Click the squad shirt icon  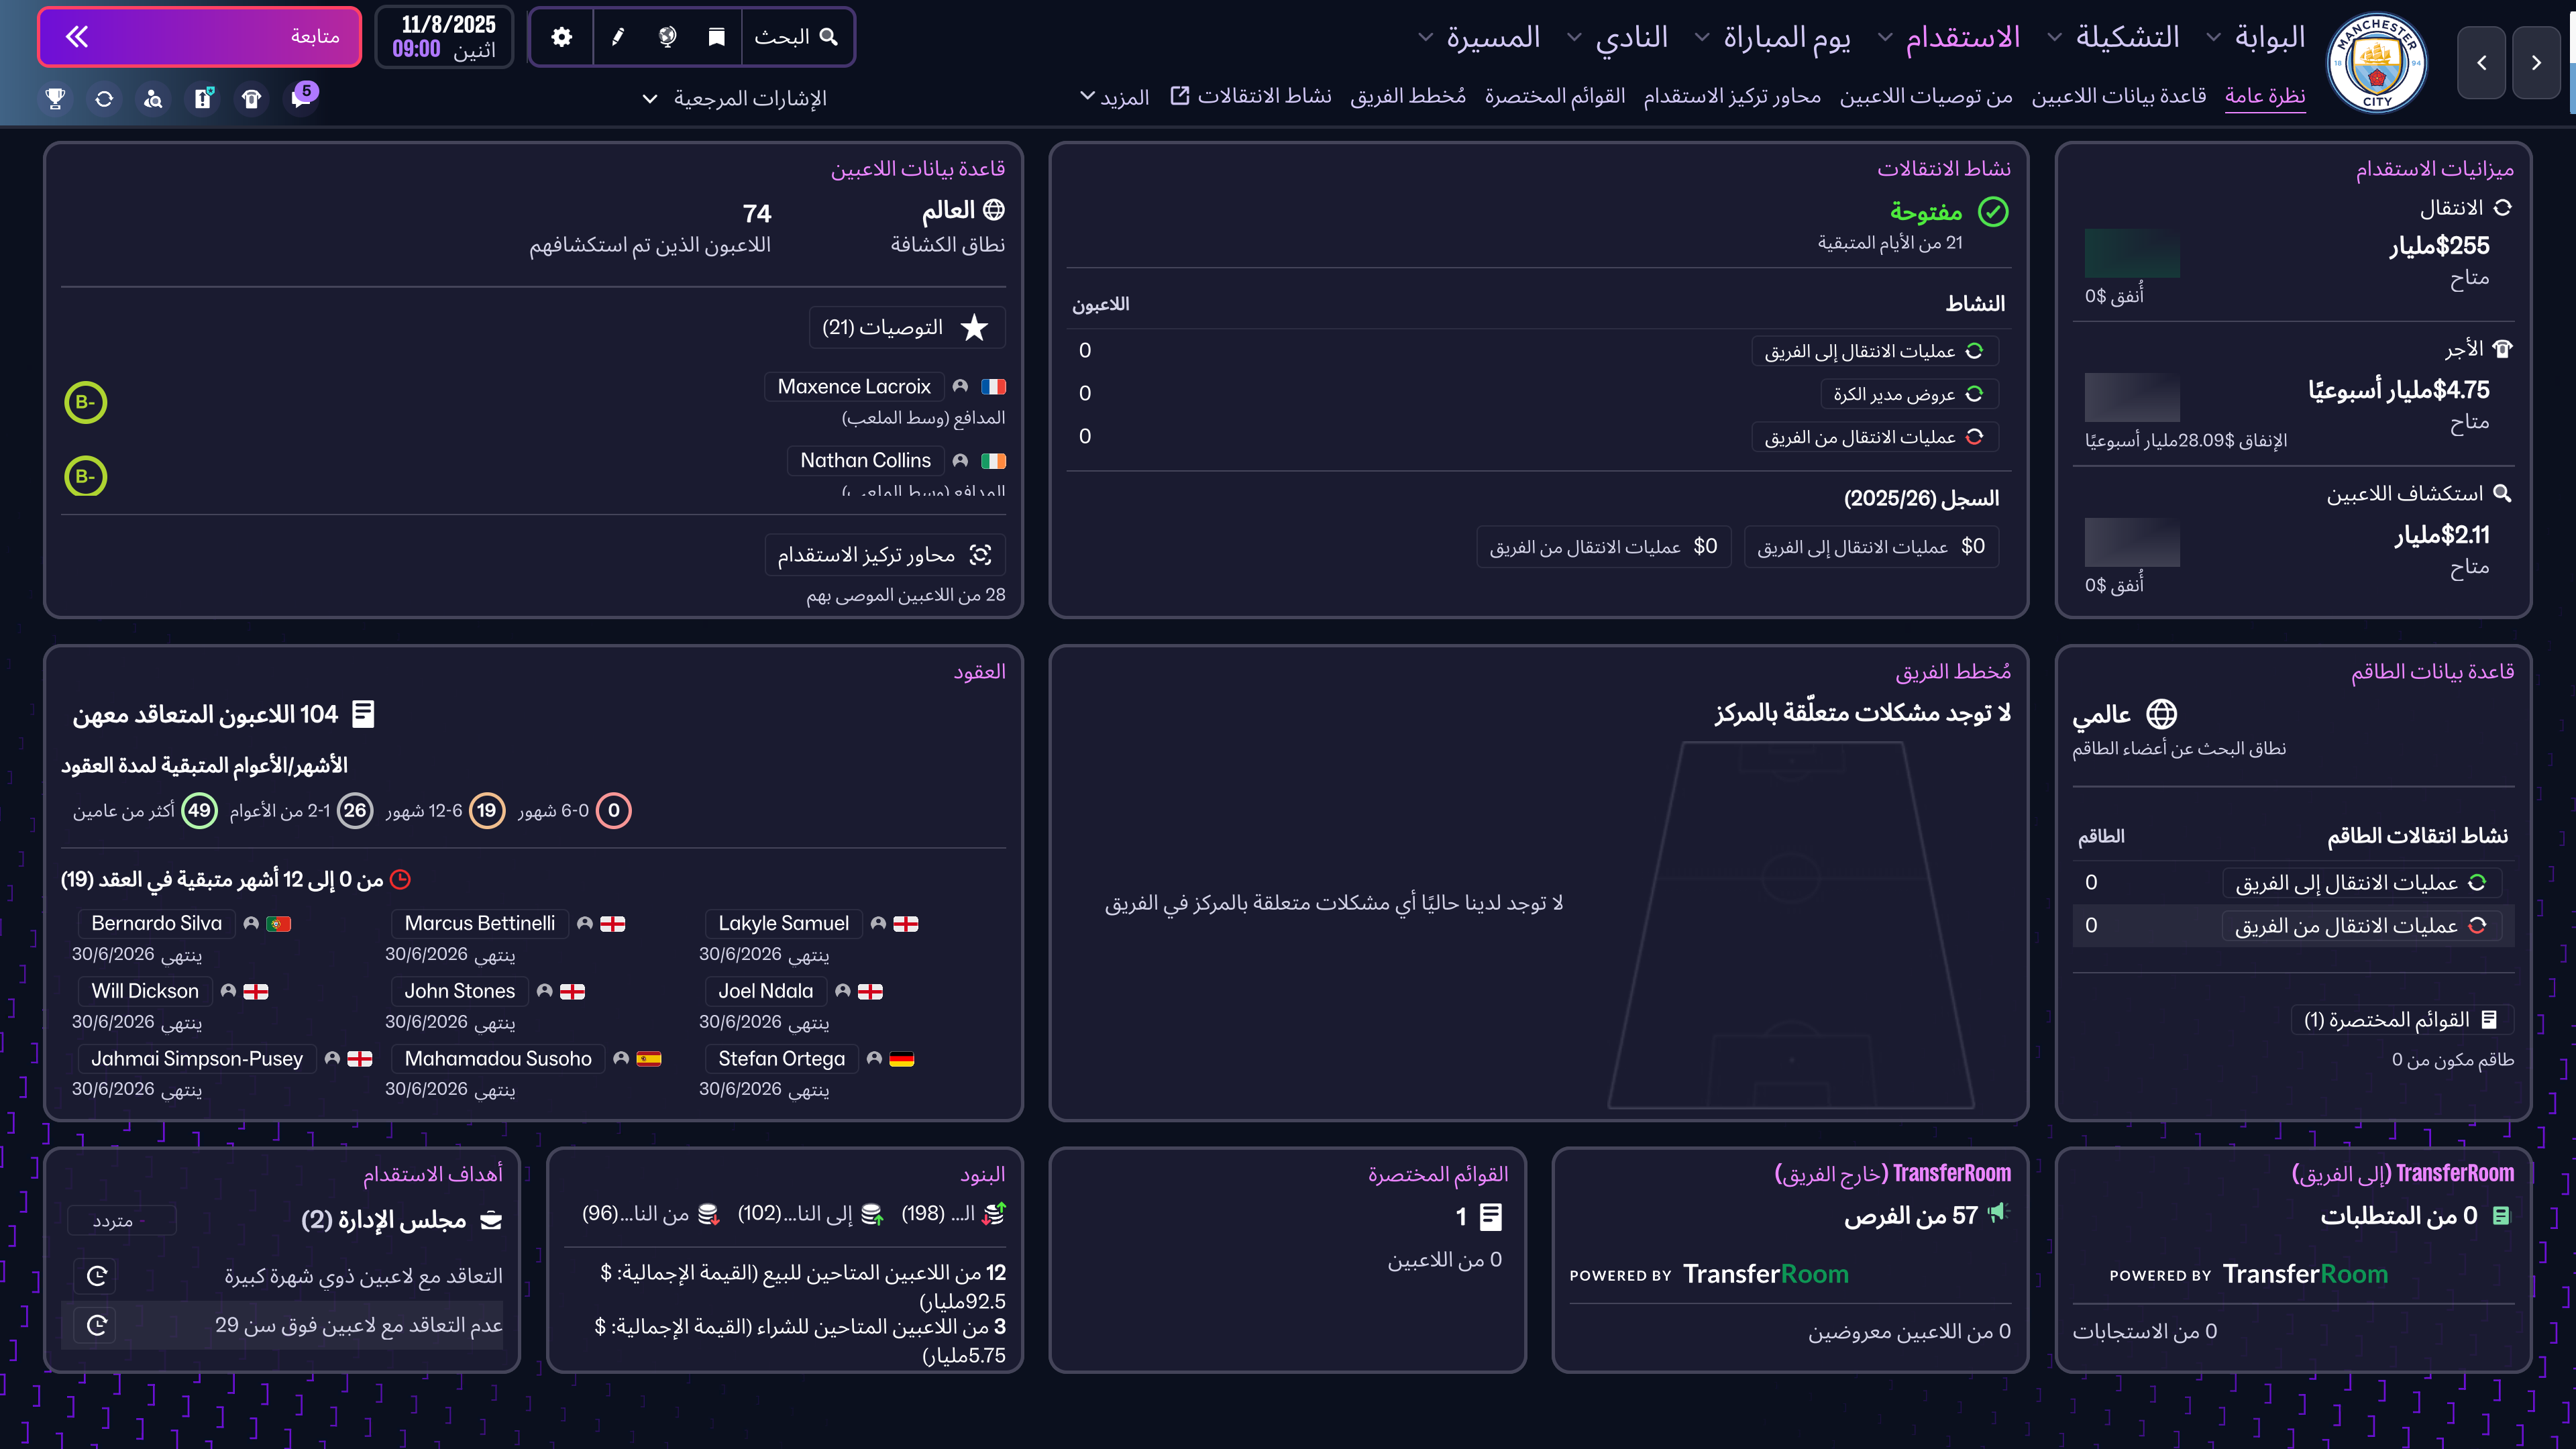pyautogui.click(x=251, y=98)
